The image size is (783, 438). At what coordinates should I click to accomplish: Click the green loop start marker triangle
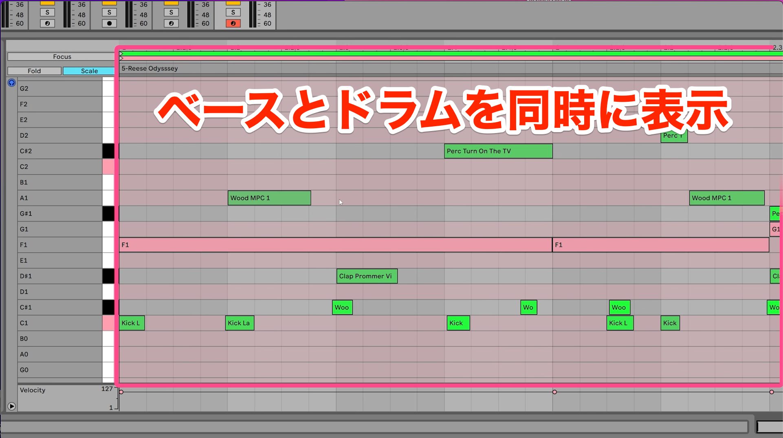pos(121,53)
